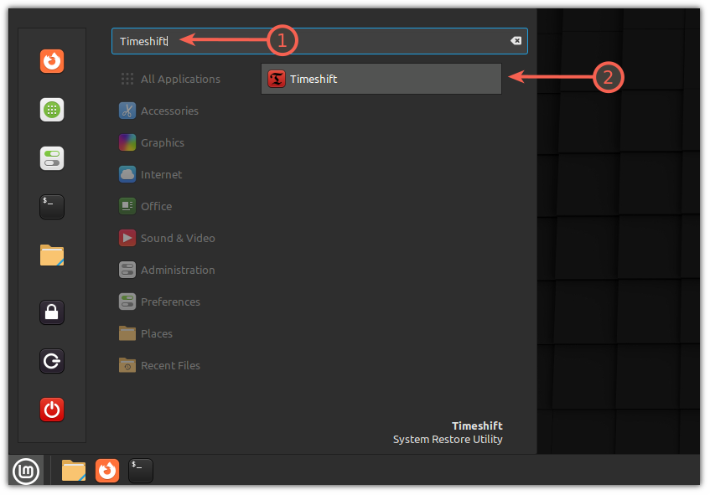Click the Administration category icon
The image size is (710, 495).
tap(127, 270)
